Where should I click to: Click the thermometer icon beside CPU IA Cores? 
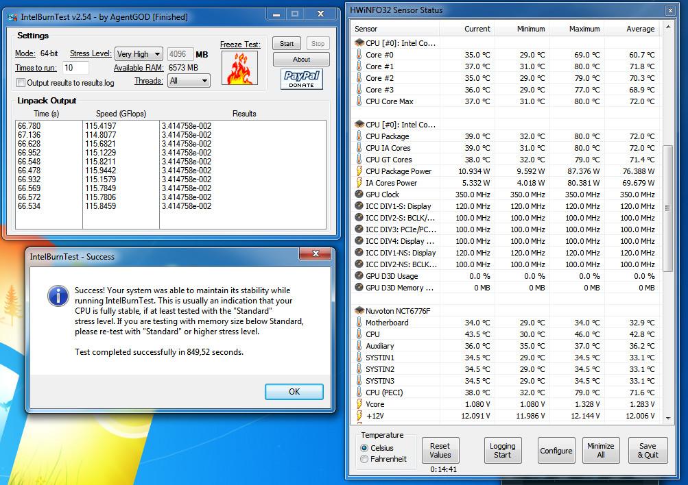coord(359,148)
